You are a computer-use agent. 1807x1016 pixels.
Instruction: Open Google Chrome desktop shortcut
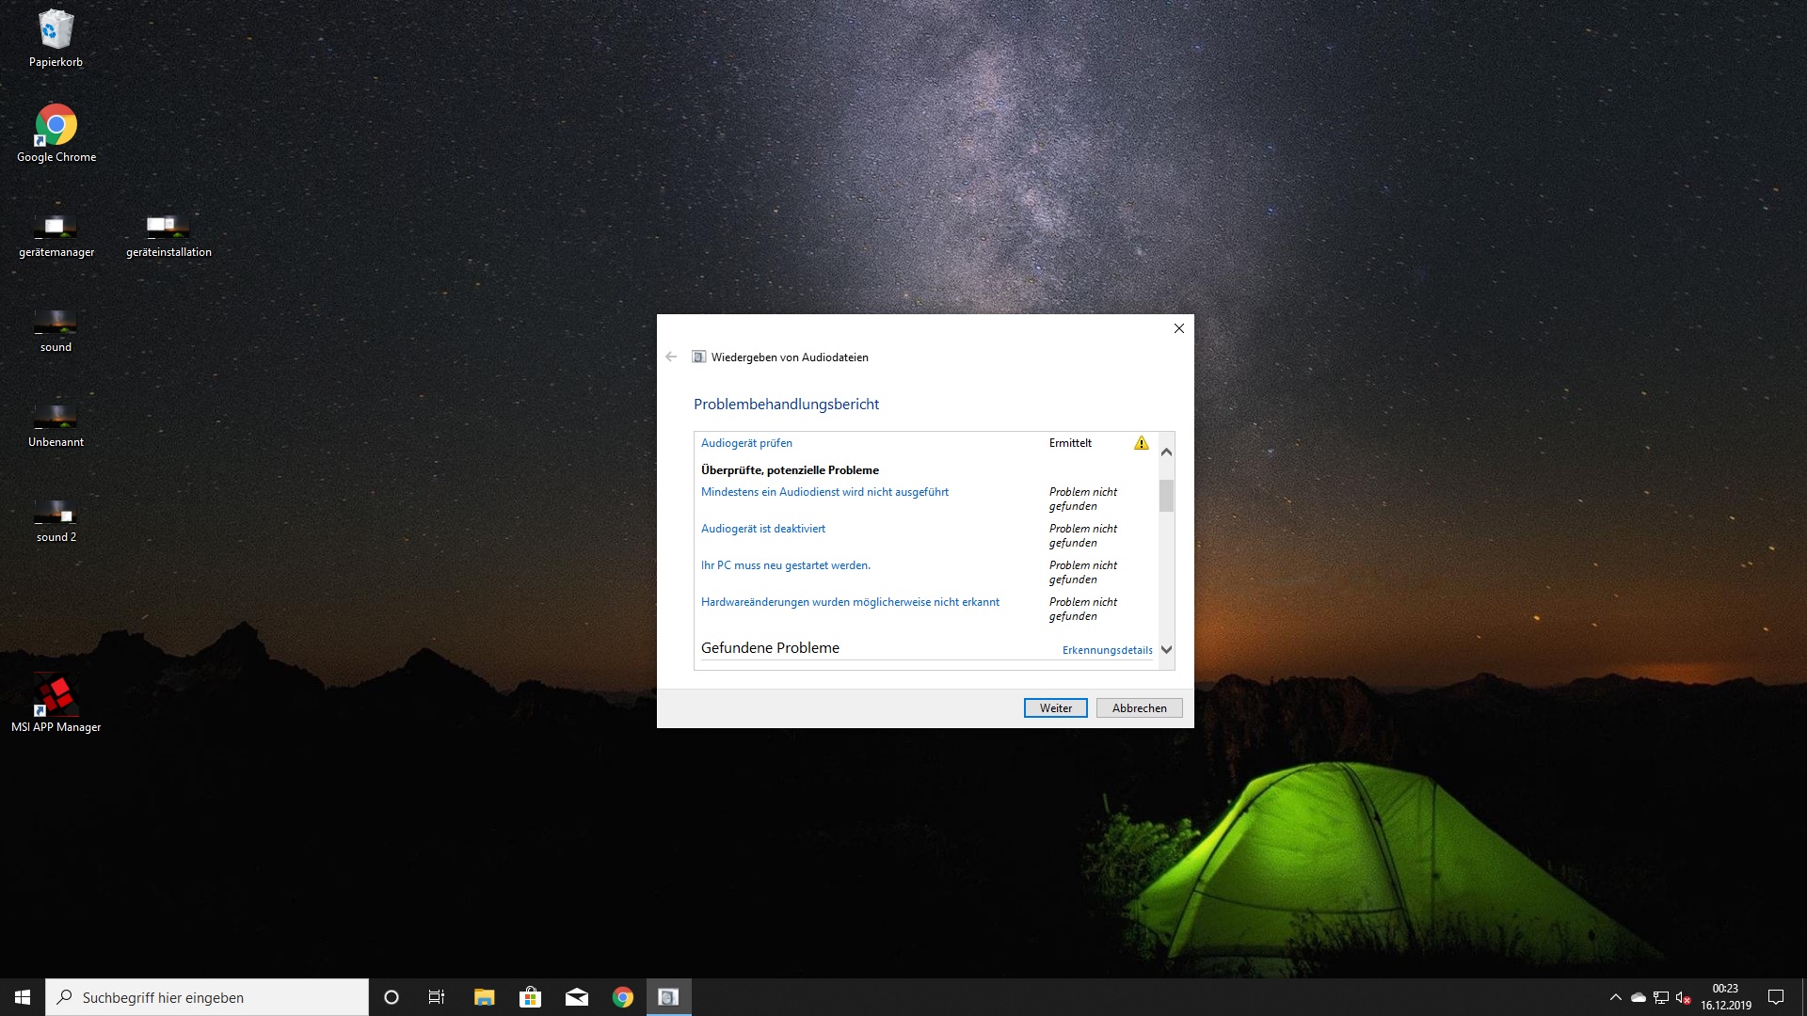coord(56,125)
